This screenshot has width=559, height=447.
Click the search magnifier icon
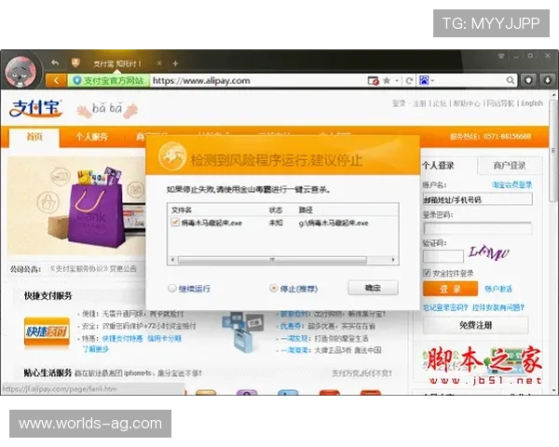(x=511, y=81)
